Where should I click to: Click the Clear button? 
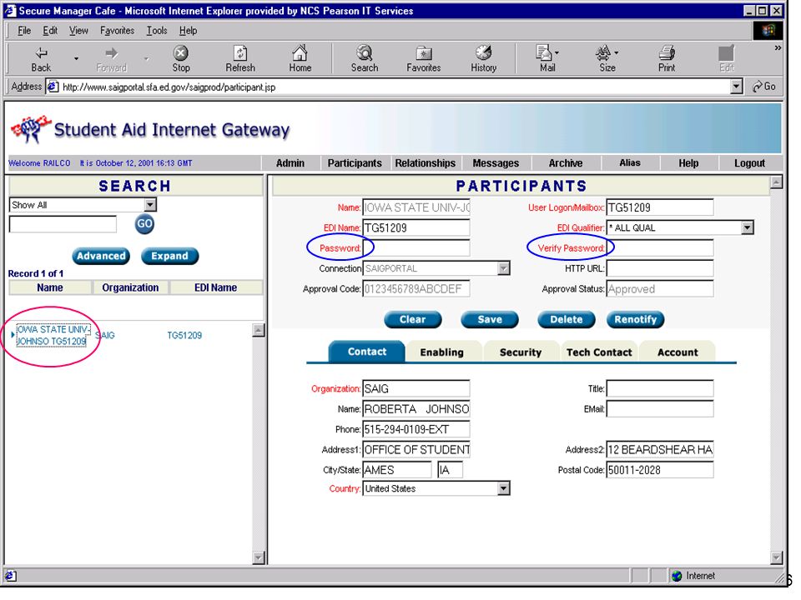point(412,319)
